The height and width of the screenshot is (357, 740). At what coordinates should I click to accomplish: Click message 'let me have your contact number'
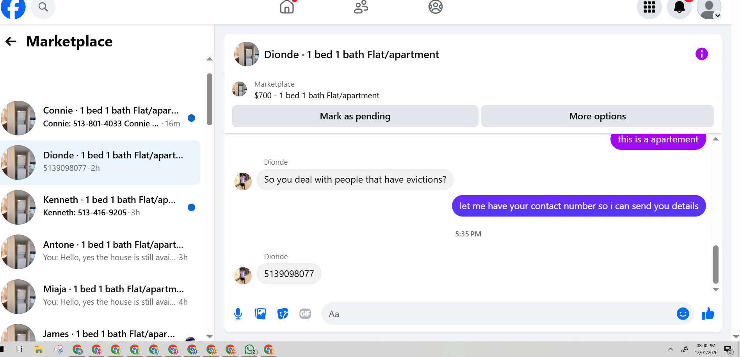[x=579, y=206]
